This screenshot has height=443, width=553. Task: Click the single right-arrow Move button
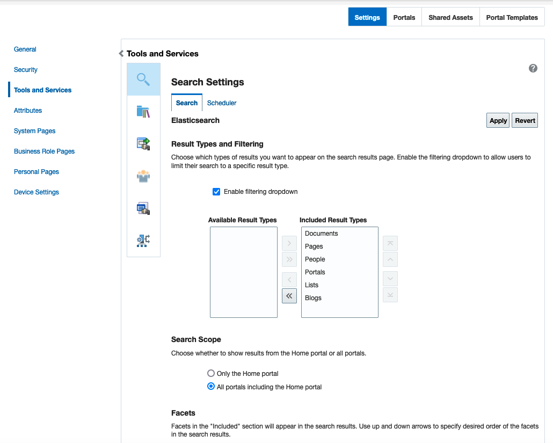click(x=289, y=243)
